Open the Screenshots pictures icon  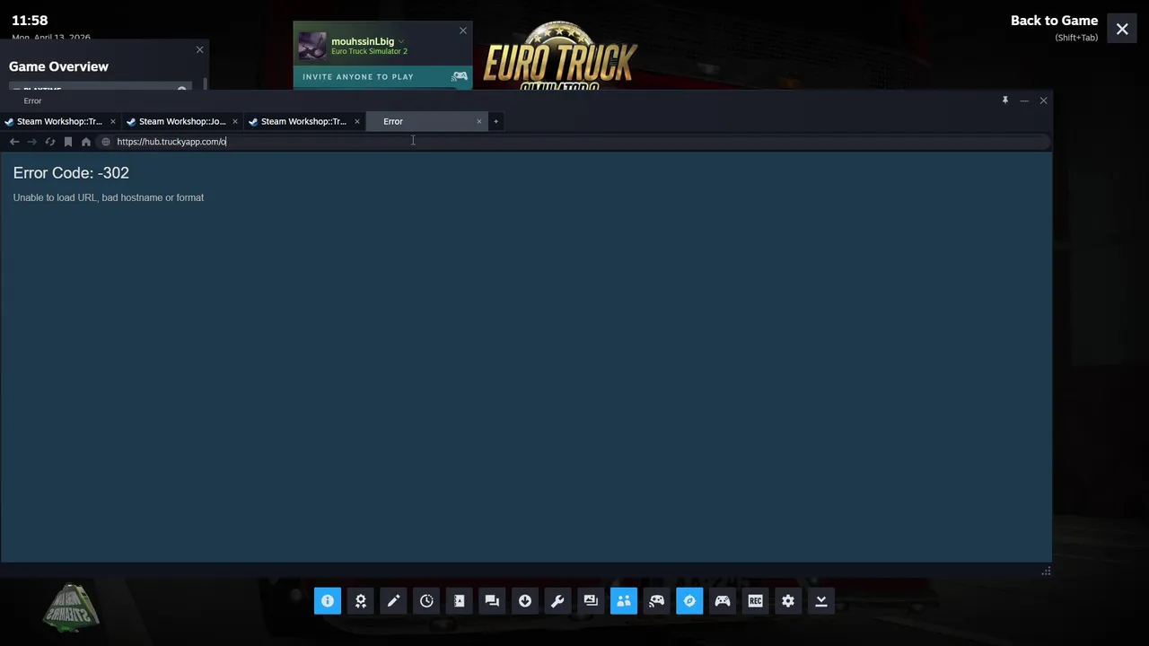pos(591,601)
